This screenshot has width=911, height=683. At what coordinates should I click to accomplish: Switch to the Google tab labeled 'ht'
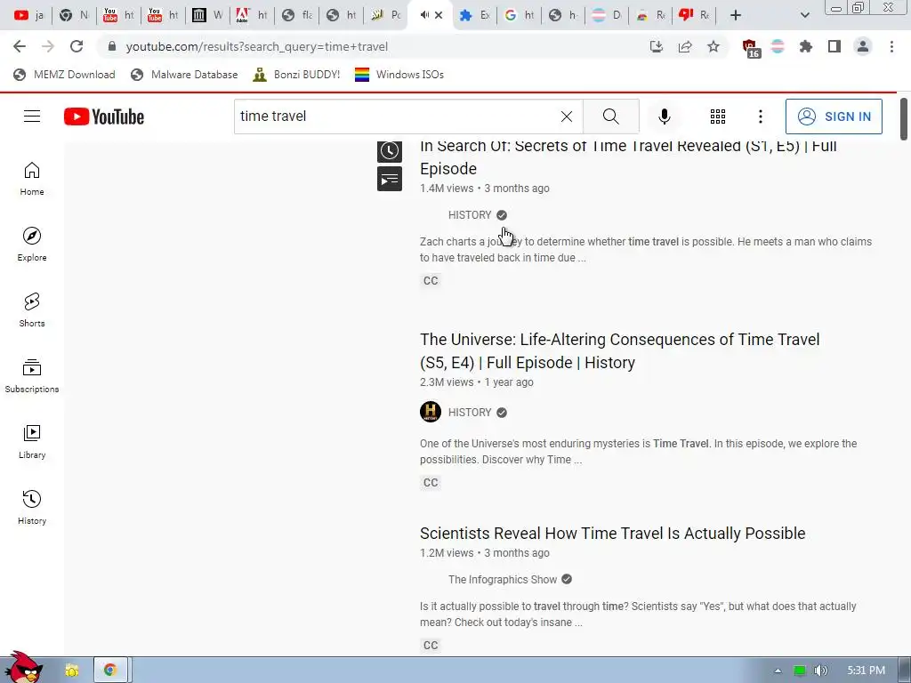[519, 15]
